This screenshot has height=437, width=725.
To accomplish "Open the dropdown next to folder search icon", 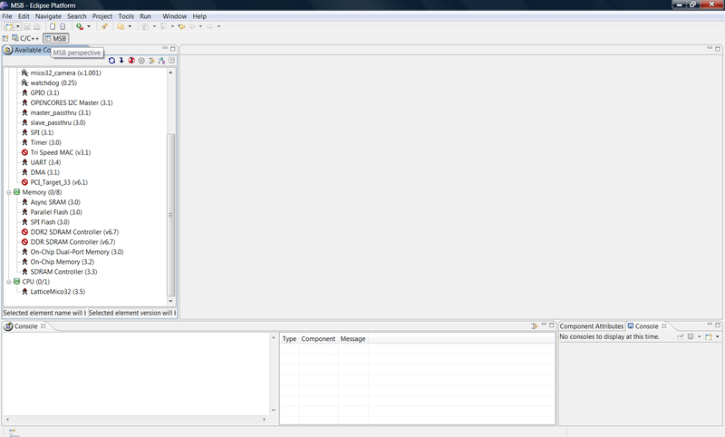I will click(130, 26).
